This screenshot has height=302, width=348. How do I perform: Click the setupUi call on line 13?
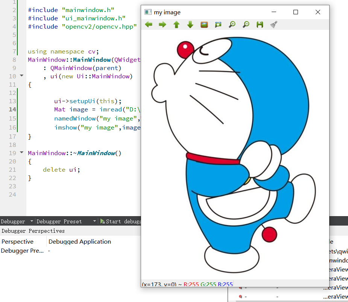(x=82, y=101)
